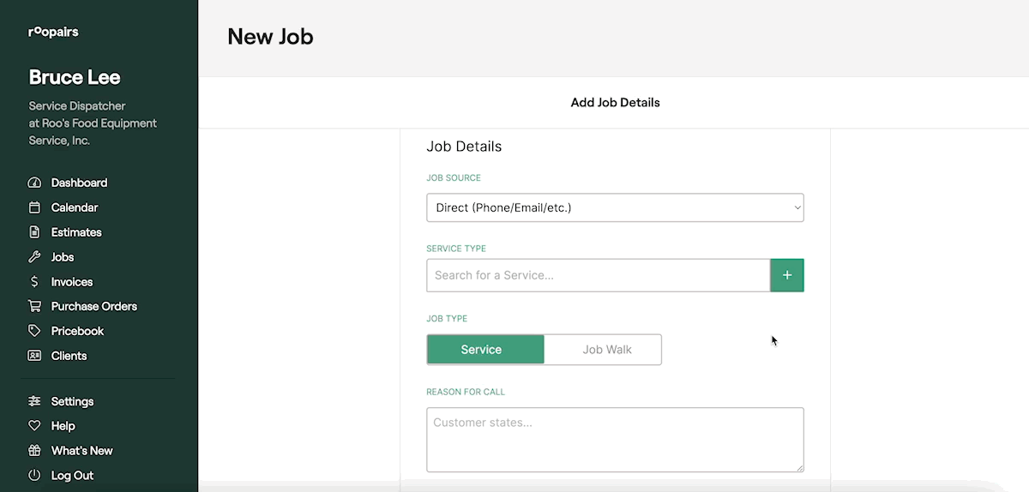Viewport: 1029px width, 492px height.
Task: Click the Purchase Orders cart icon
Action: pyautogui.click(x=34, y=306)
